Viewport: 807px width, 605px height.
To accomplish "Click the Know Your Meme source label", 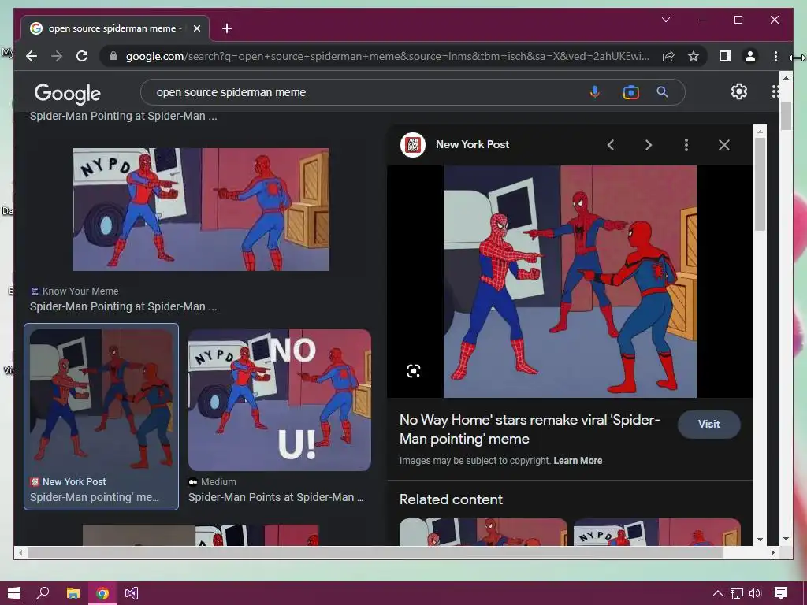I will point(80,291).
